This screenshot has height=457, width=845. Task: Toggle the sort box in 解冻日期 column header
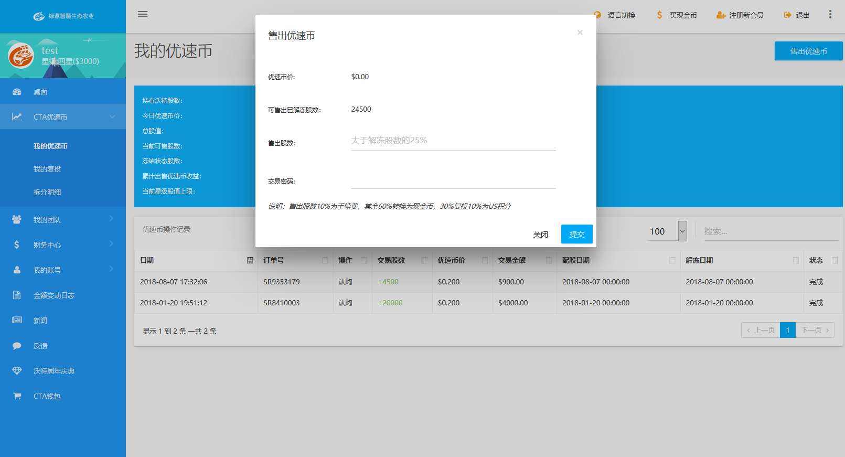796,260
